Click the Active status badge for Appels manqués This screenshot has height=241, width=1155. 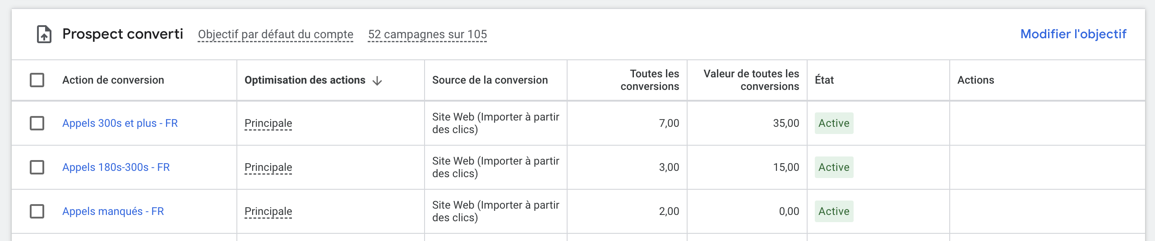[x=834, y=211]
